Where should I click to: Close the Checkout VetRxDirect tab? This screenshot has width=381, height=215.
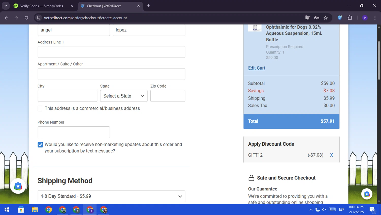coord(138,6)
